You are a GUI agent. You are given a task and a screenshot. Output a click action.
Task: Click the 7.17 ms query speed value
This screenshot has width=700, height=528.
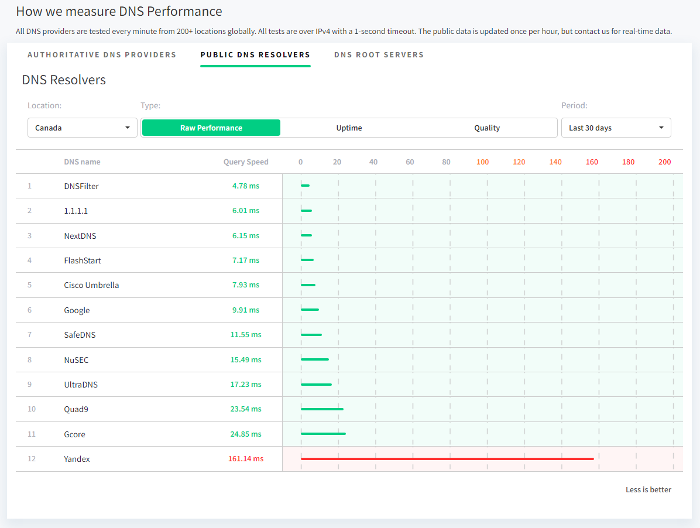point(246,260)
